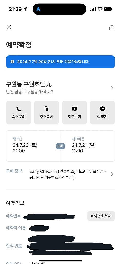This screenshot has height=264, width=121.
Task: Tap the phone icon for 숙소문의
Action: (18, 109)
